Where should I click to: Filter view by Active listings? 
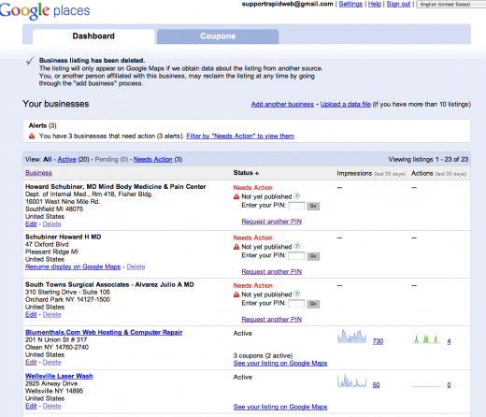click(66, 160)
